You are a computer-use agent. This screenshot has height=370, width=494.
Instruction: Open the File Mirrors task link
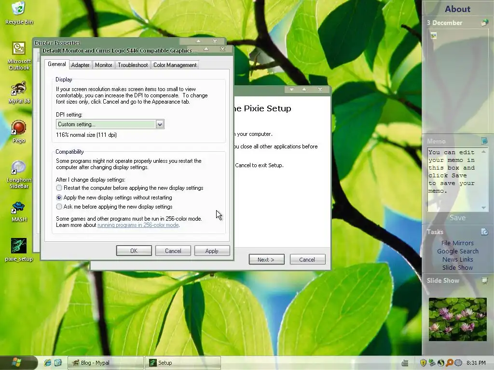coord(457,243)
